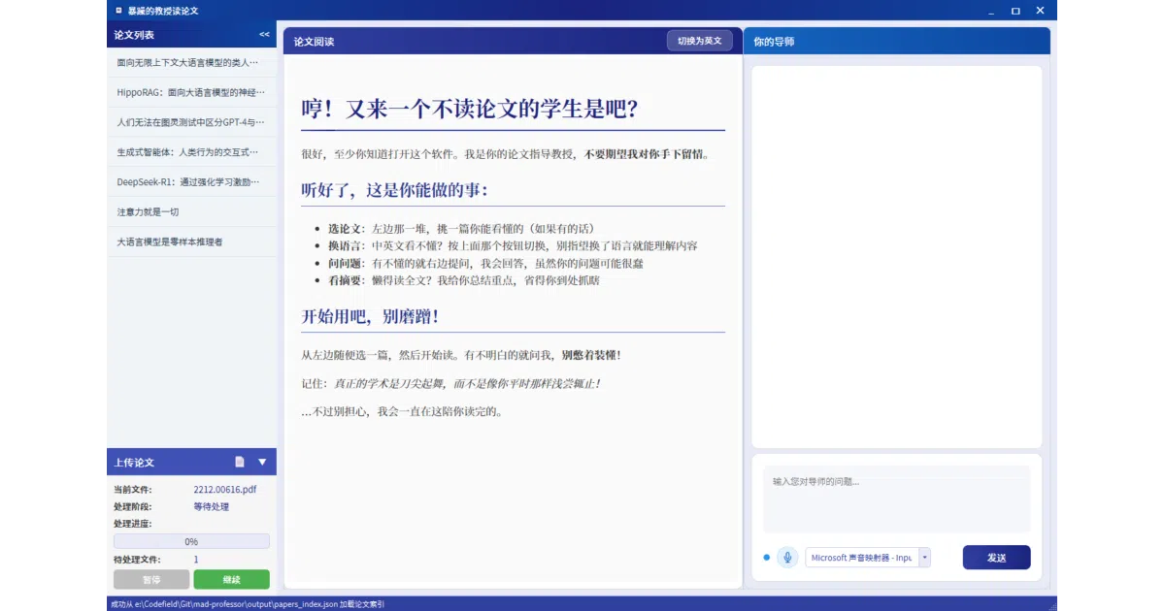This screenshot has height=611, width=1165.
Task: Toggle language with 切换为英文 button
Action: coord(700,41)
